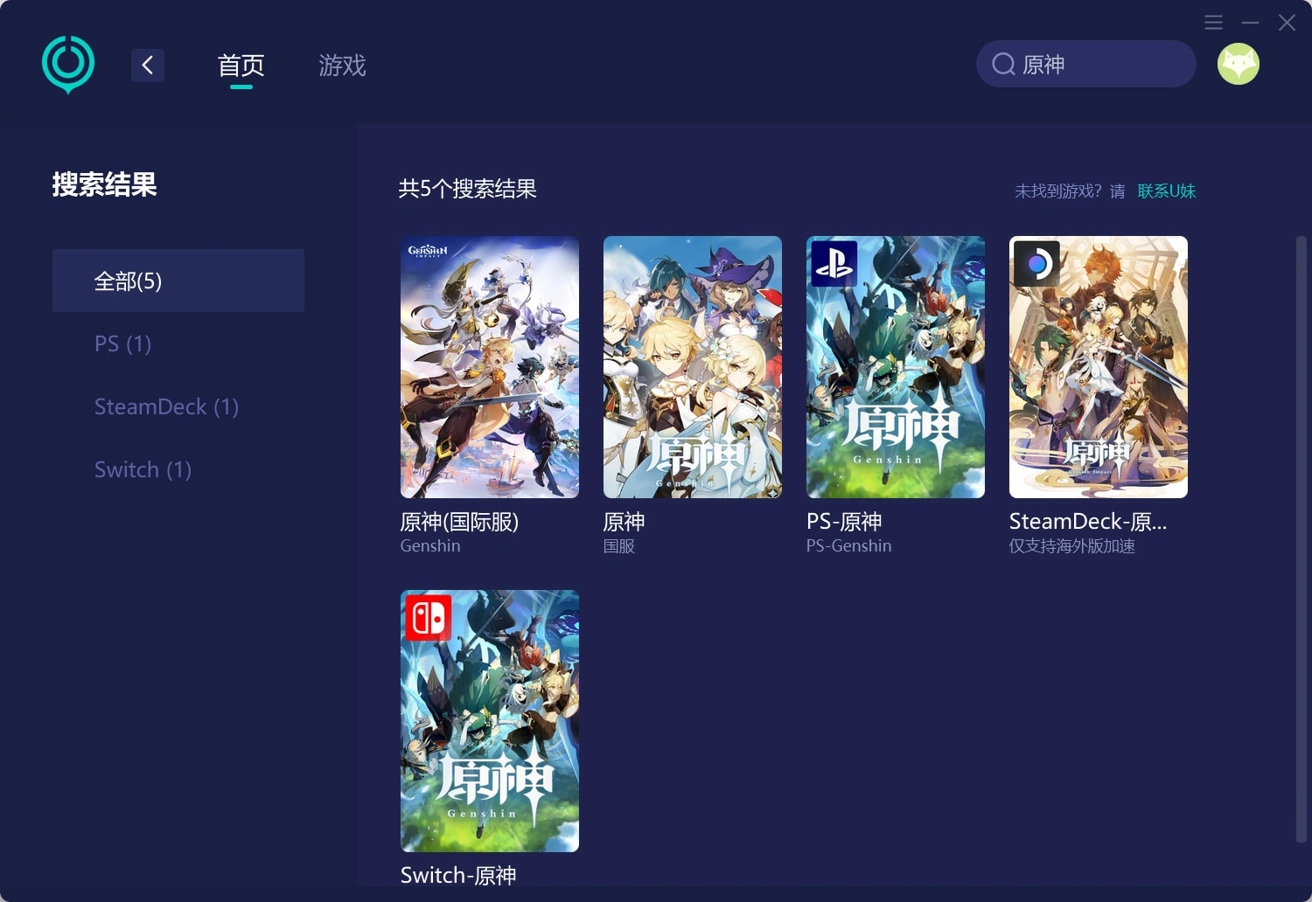Click the search magnifier icon
This screenshot has height=902, width=1312.
tap(1003, 64)
